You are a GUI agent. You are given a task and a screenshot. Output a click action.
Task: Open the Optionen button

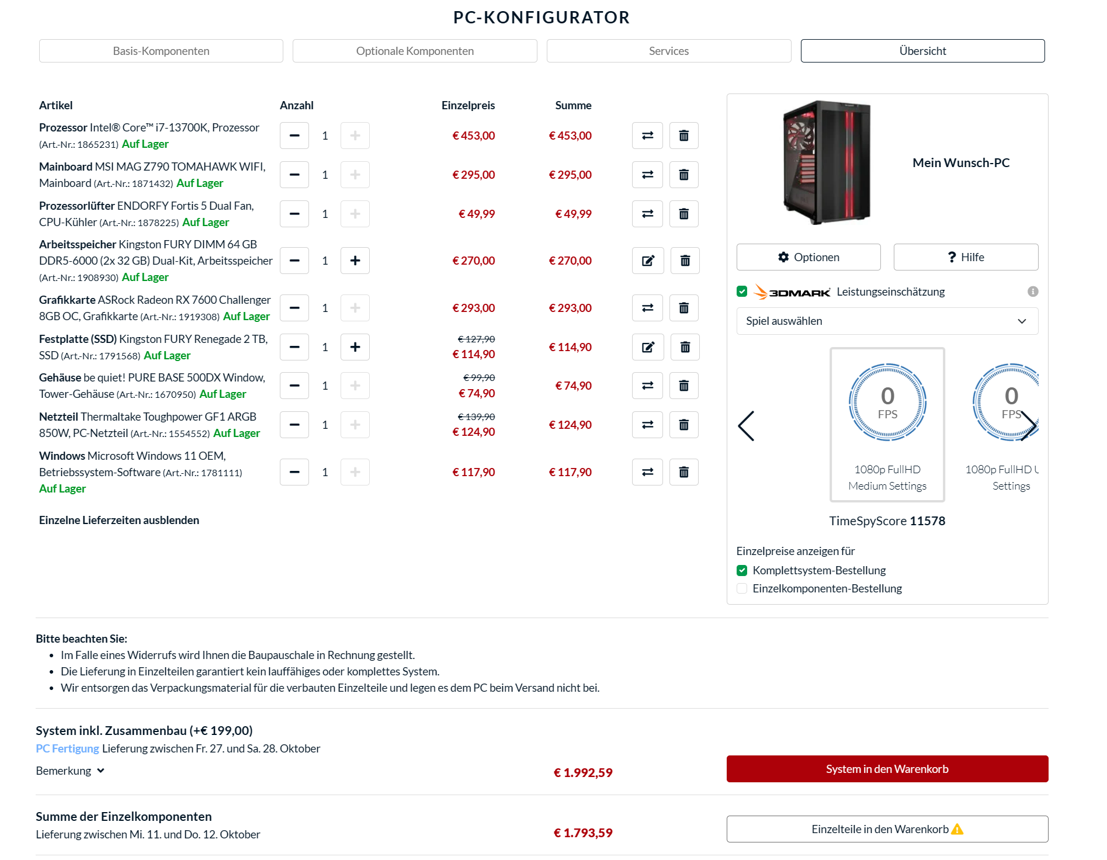pyautogui.click(x=808, y=257)
